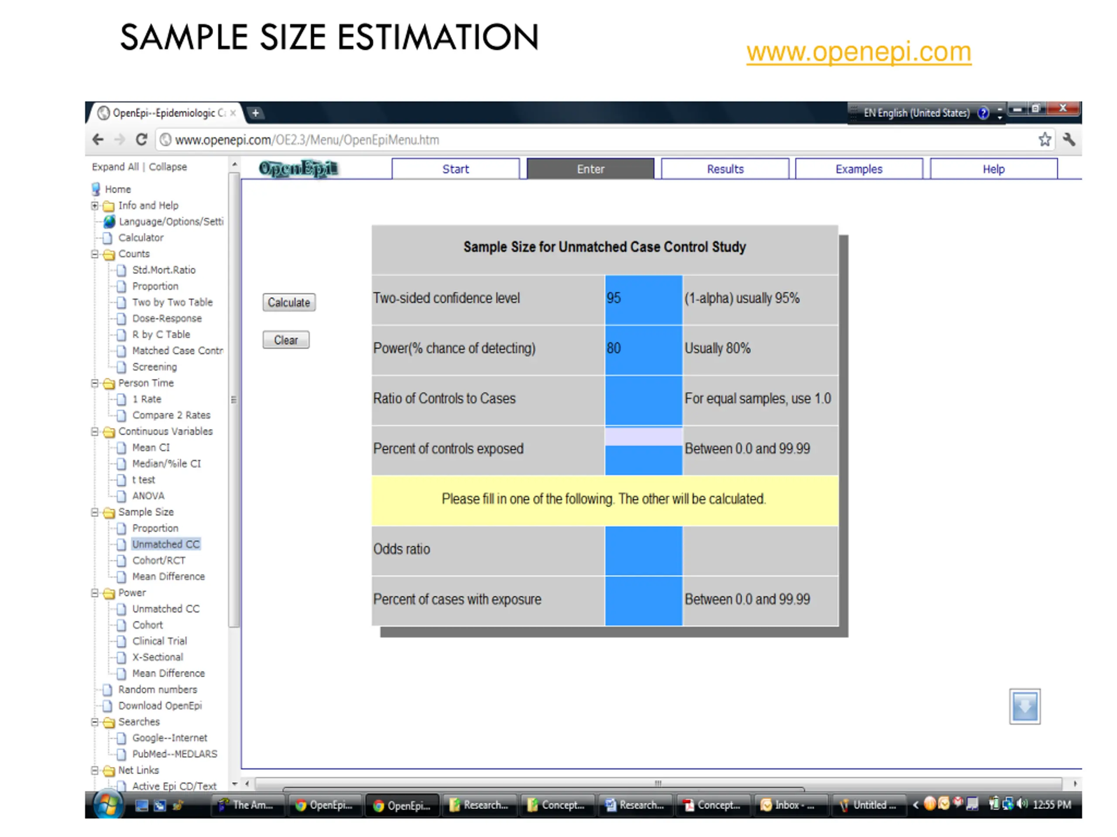Viewport: 1117px width, 837px height.
Task: Click the Collapse link
Action: pos(168,167)
